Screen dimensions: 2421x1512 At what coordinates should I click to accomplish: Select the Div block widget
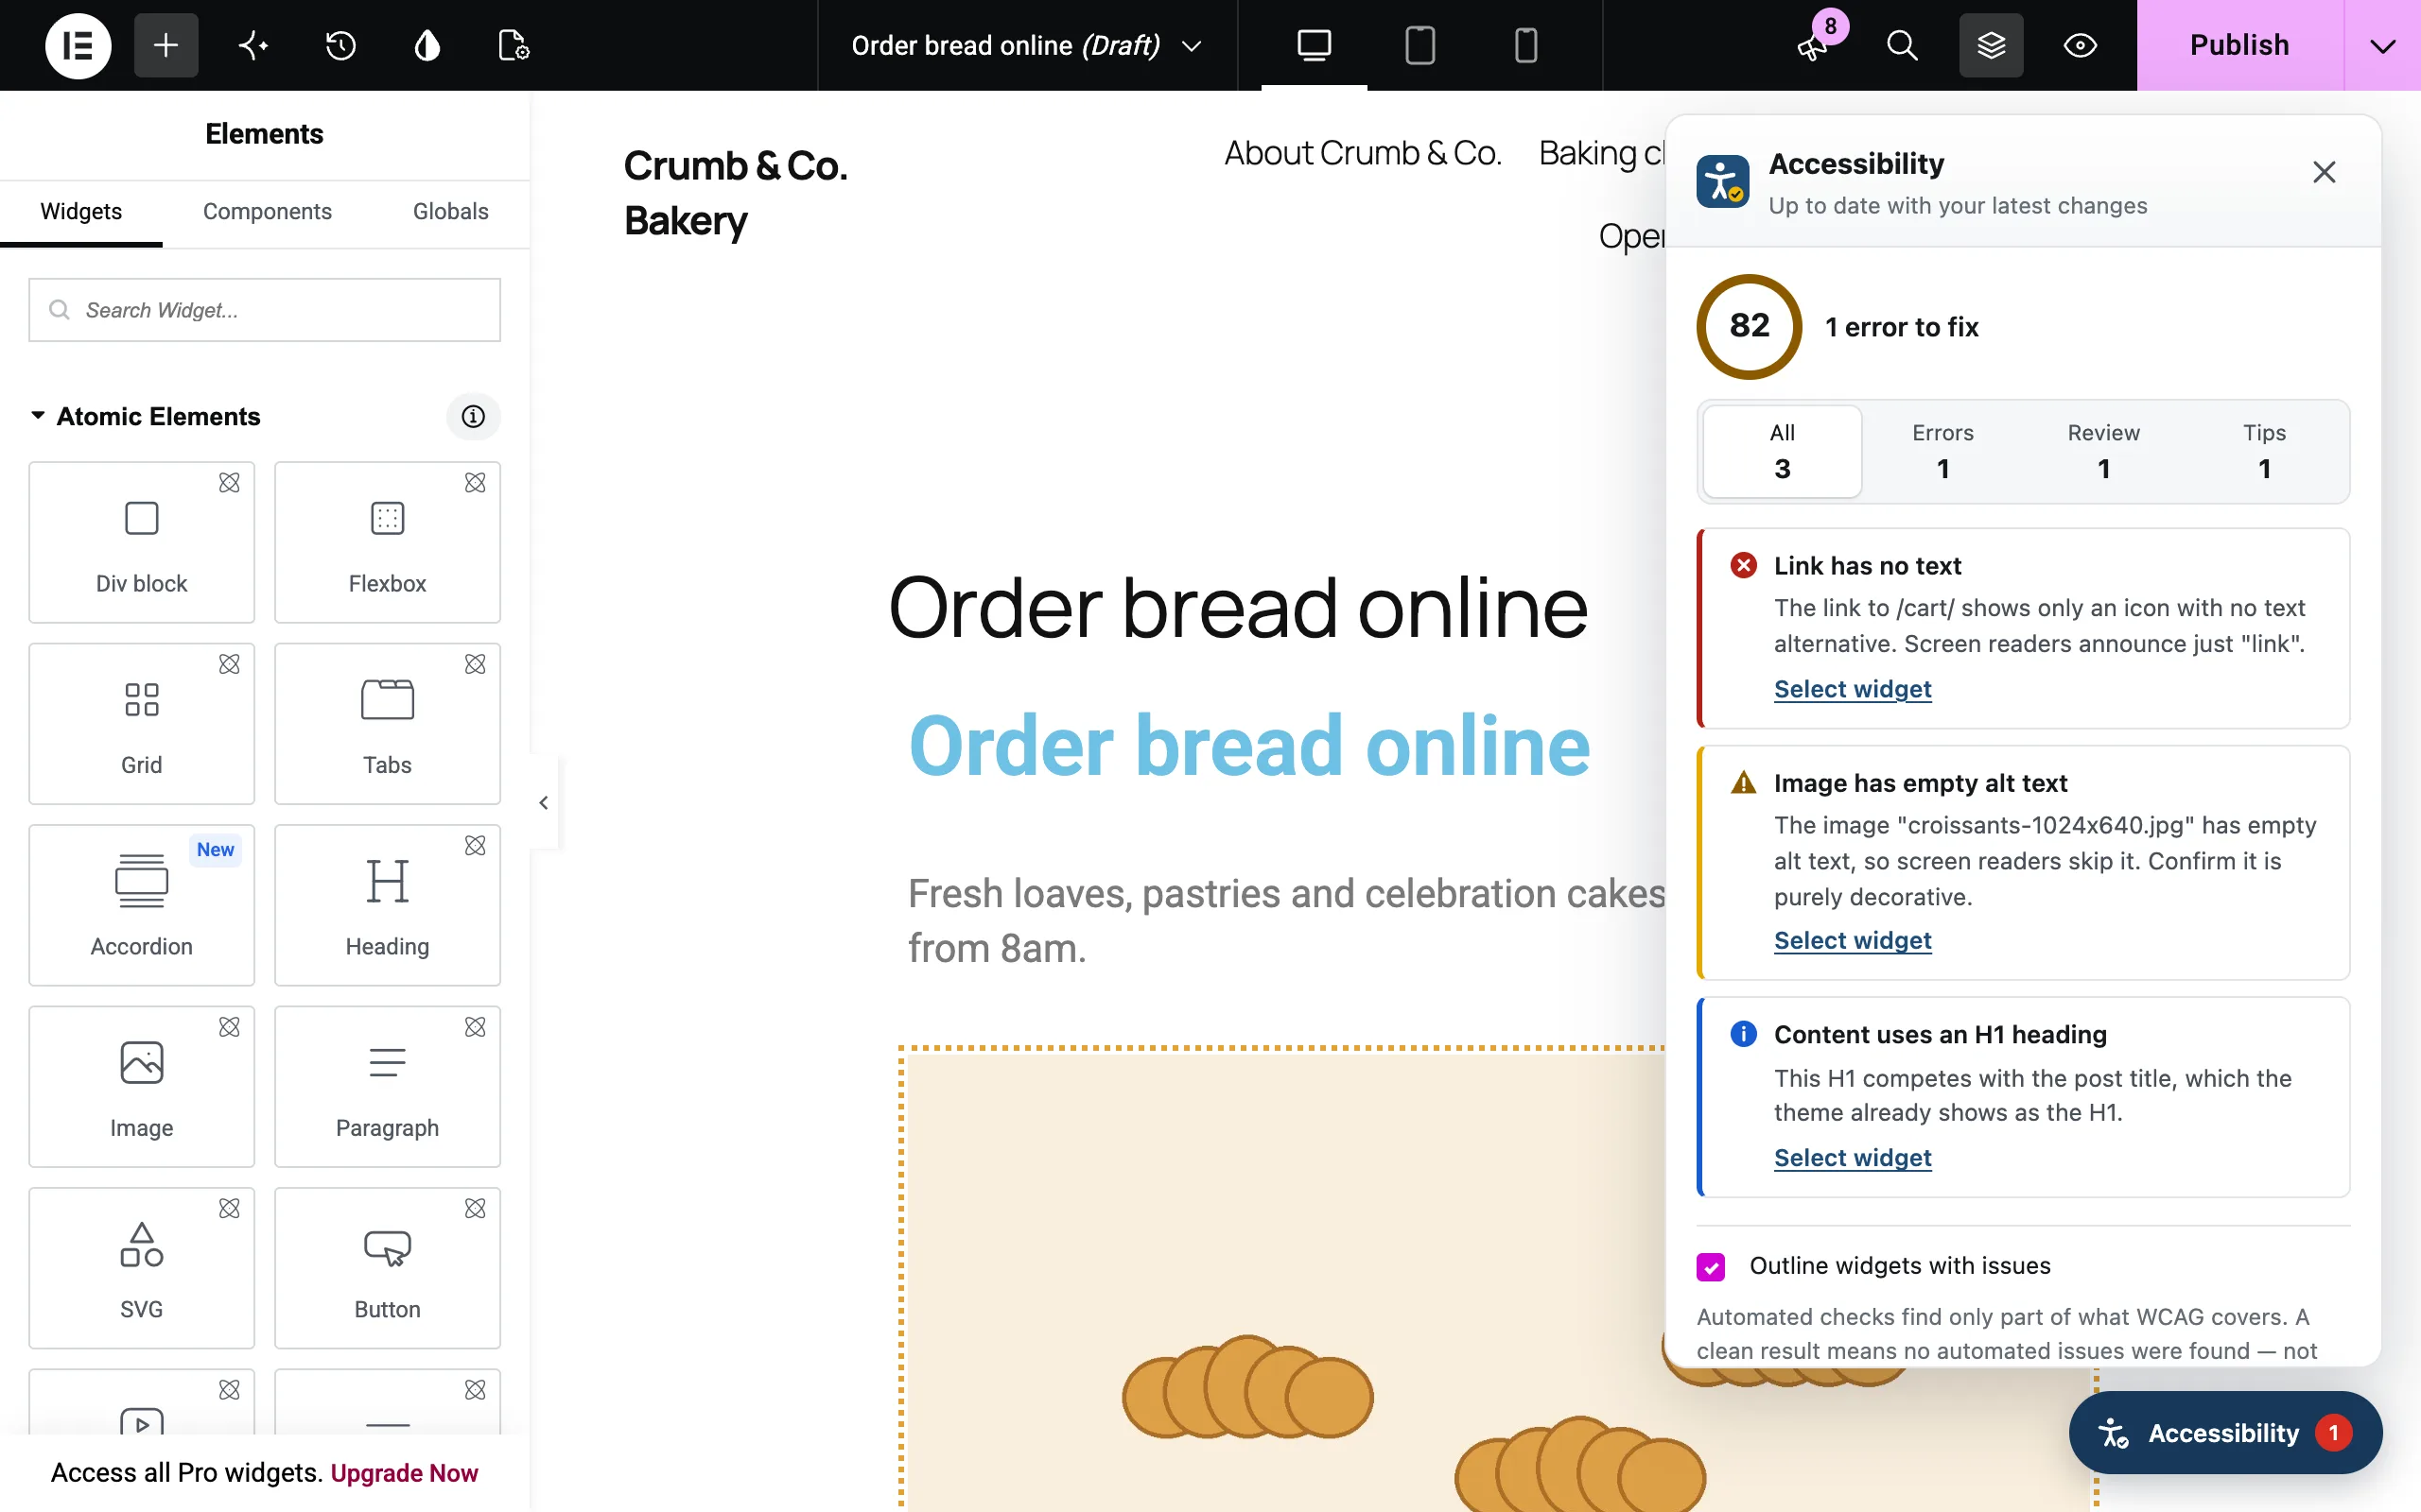141,542
